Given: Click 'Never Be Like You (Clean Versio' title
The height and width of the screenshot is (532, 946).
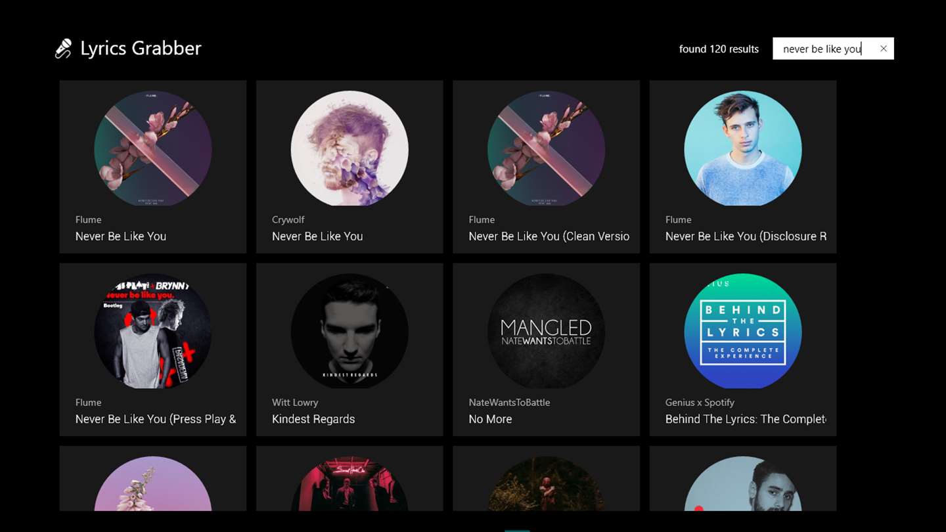Looking at the screenshot, I should pyautogui.click(x=549, y=236).
